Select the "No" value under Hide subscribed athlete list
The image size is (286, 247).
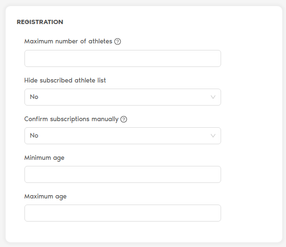pos(34,97)
